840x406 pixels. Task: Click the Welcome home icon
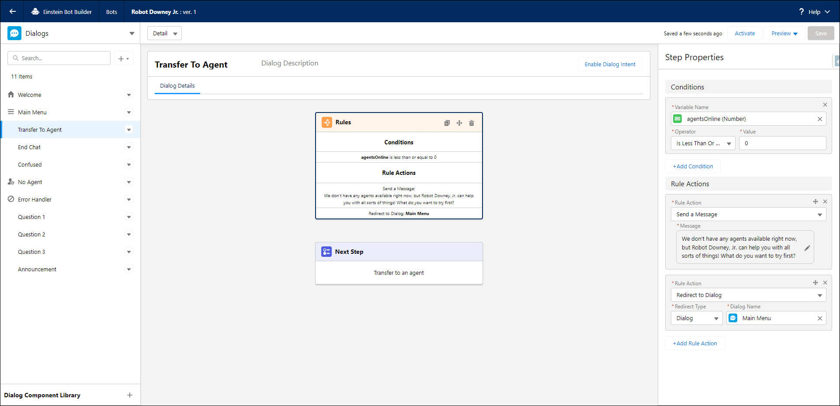pos(11,95)
